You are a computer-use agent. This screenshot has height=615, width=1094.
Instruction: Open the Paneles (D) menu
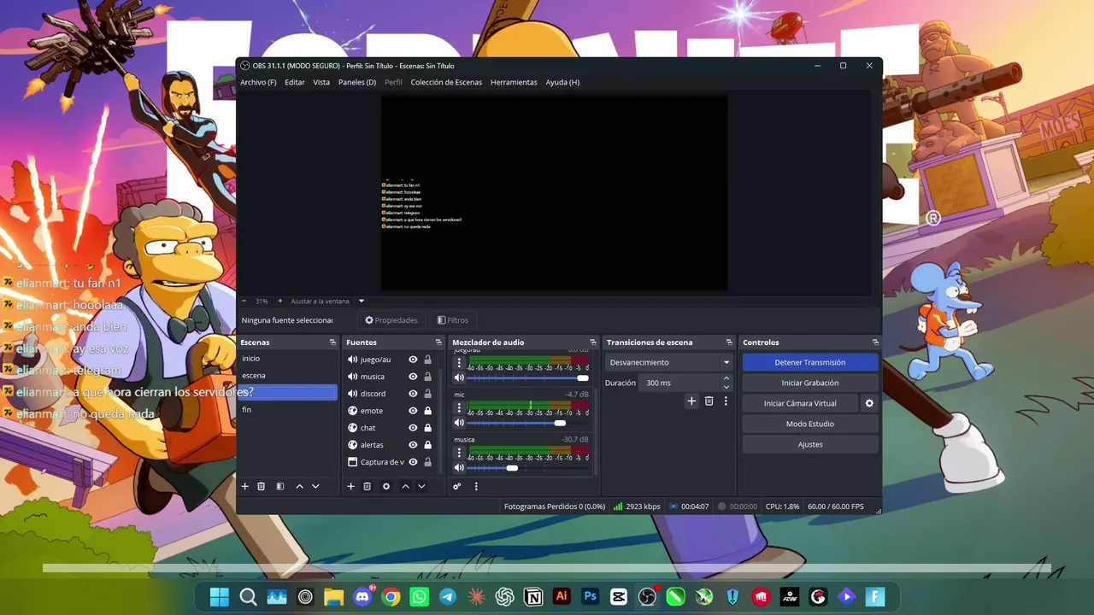[357, 82]
